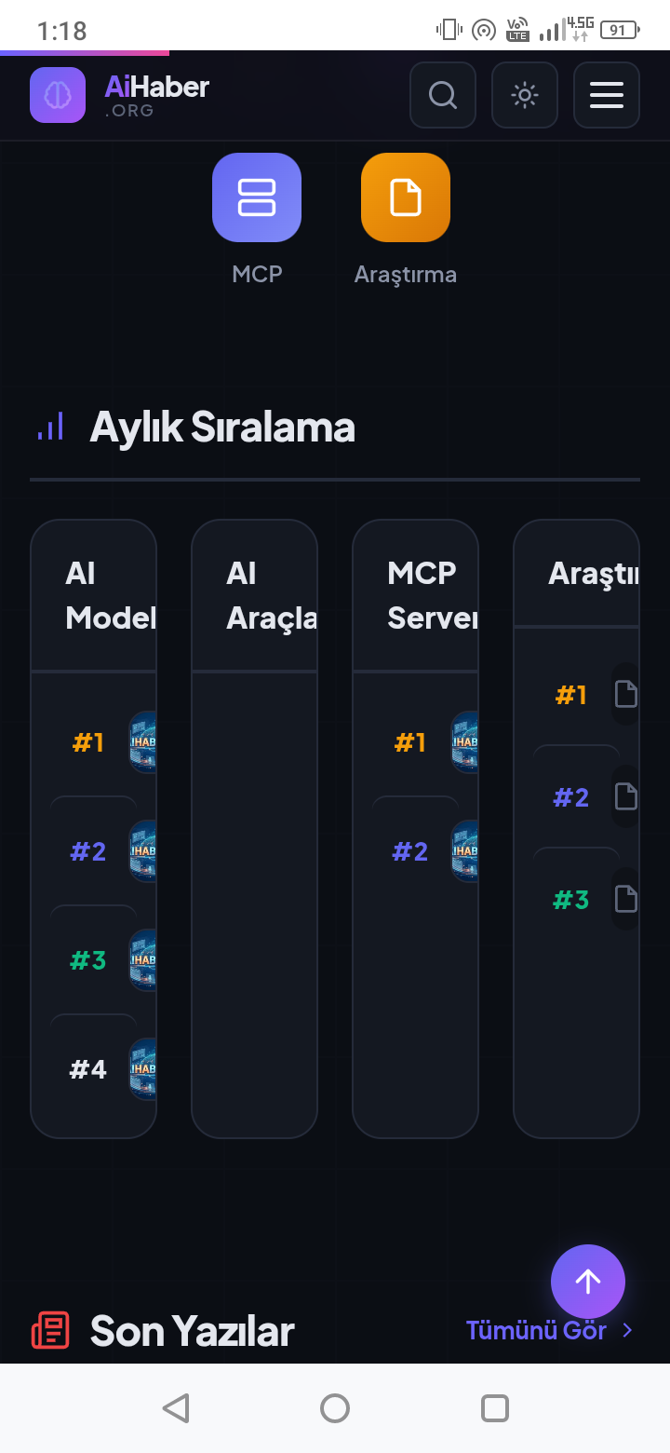The height and width of the screenshot is (1453, 670).
Task: Toggle light/dark theme with sun icon
Action: (525, 95)
